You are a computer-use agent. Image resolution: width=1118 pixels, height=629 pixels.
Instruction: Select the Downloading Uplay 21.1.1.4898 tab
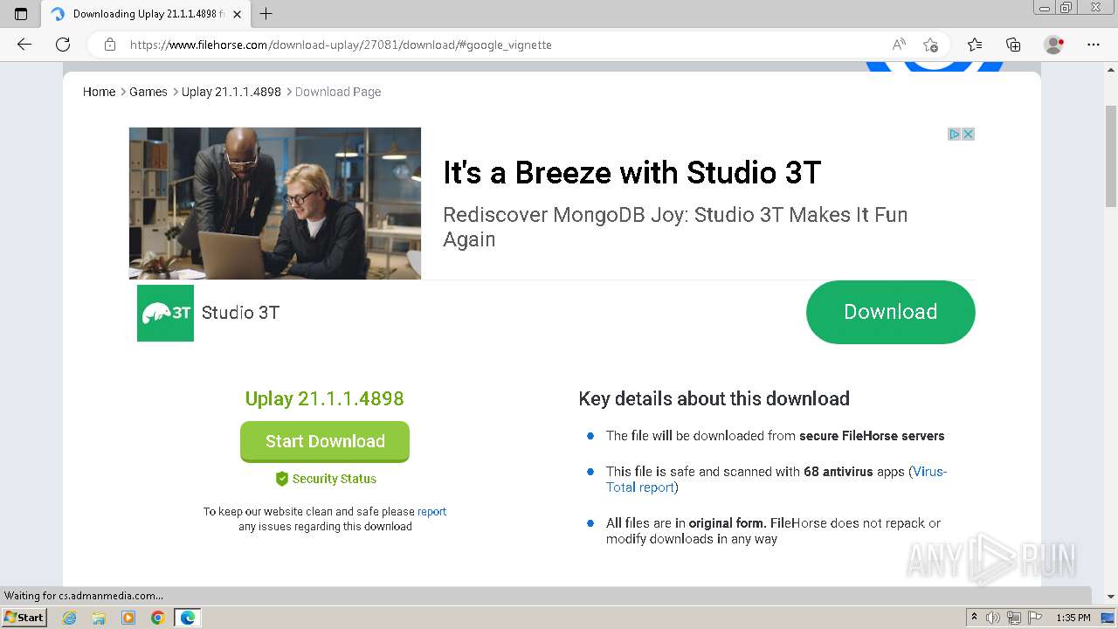tap(147, 14)
